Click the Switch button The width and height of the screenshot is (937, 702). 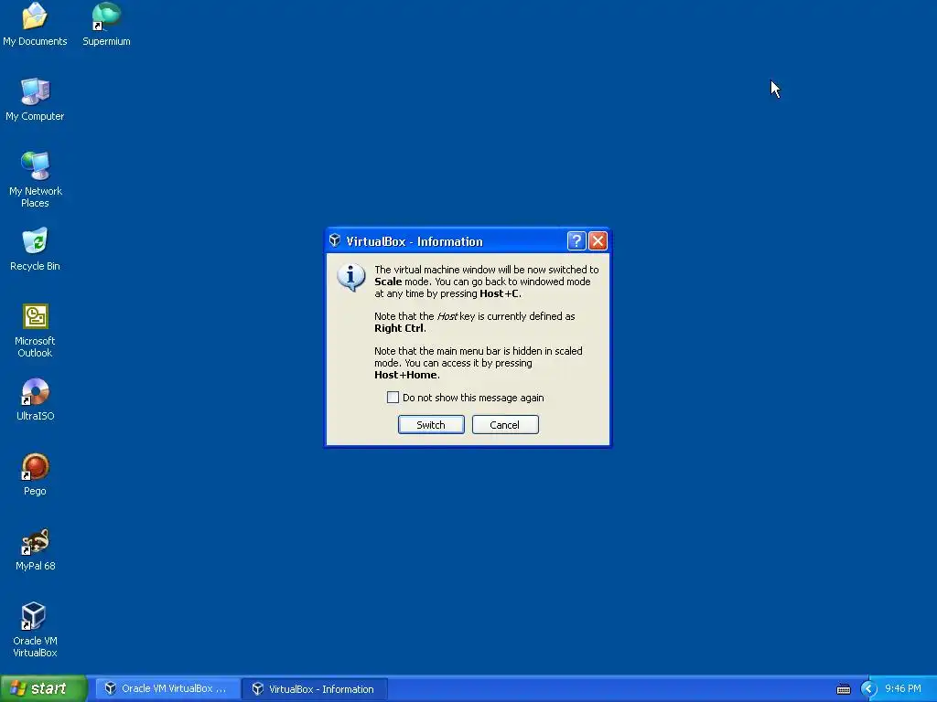tap(431, 424)
